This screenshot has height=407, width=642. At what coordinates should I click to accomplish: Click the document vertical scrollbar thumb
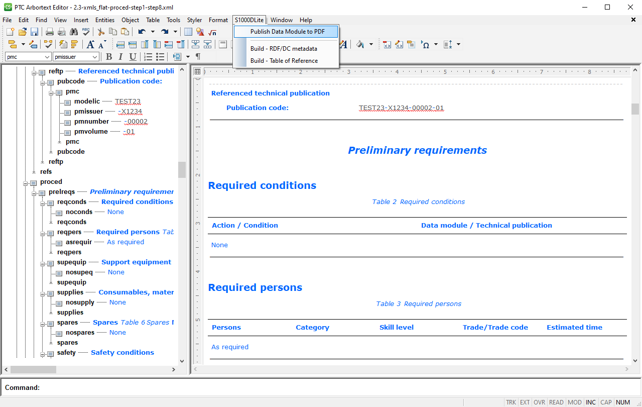point(635,109)
